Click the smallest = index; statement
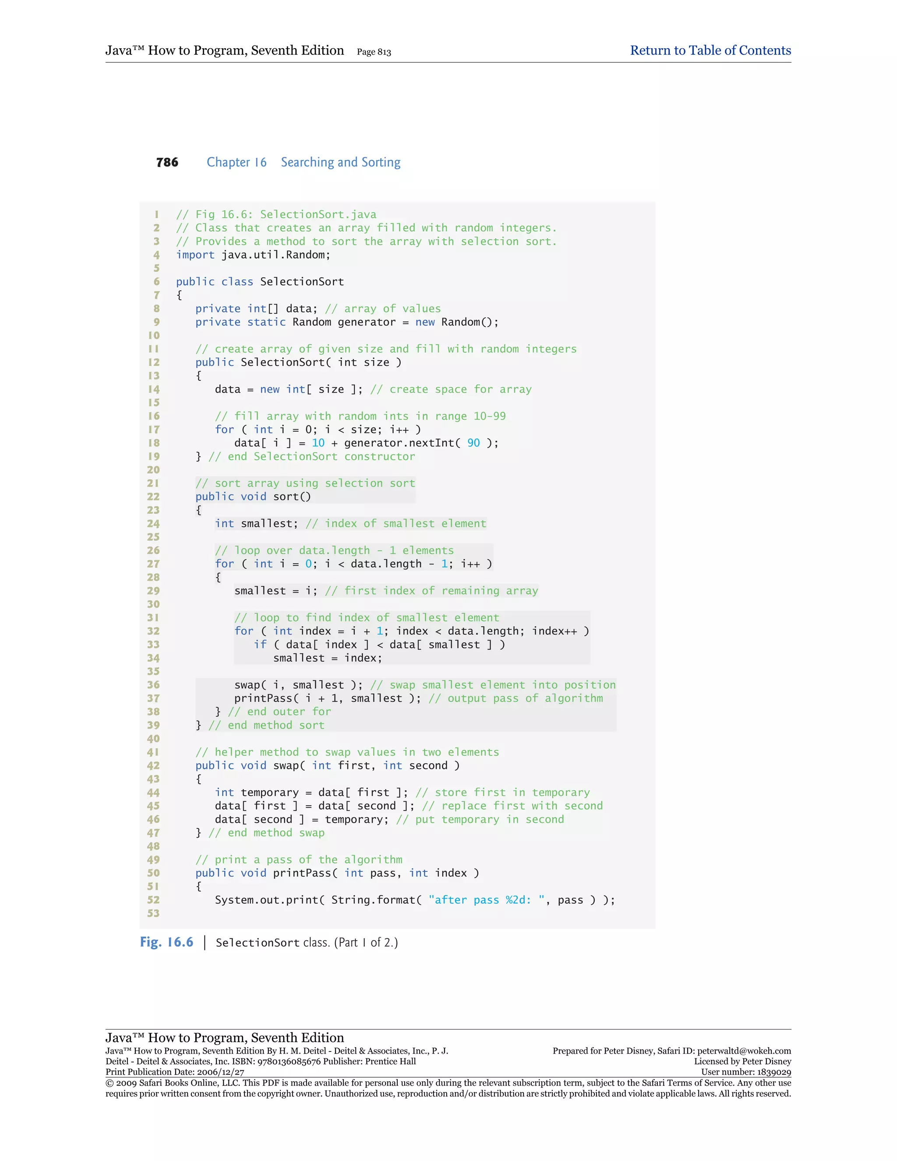This screenshot has height=1161, width=897. tap(327, 658)
